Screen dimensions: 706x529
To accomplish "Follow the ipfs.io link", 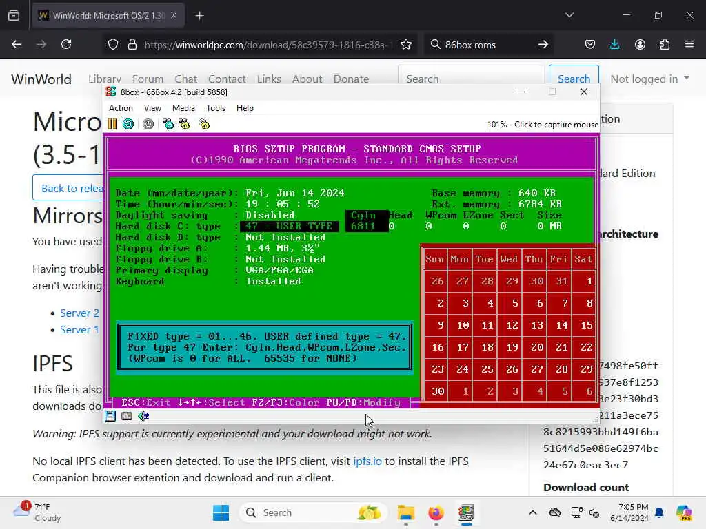I will pyautogui.click(x=367, y=461).
